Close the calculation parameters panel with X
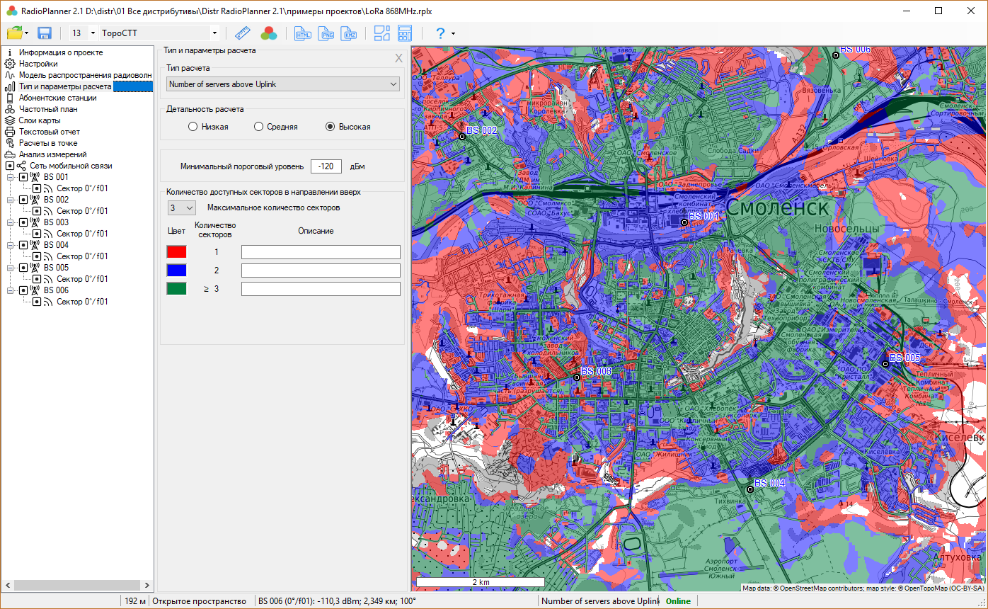The image size is (988, 609). pyautogui.click(x=398, y=58)
